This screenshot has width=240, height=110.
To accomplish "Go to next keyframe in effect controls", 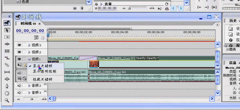I will (181, 8).
